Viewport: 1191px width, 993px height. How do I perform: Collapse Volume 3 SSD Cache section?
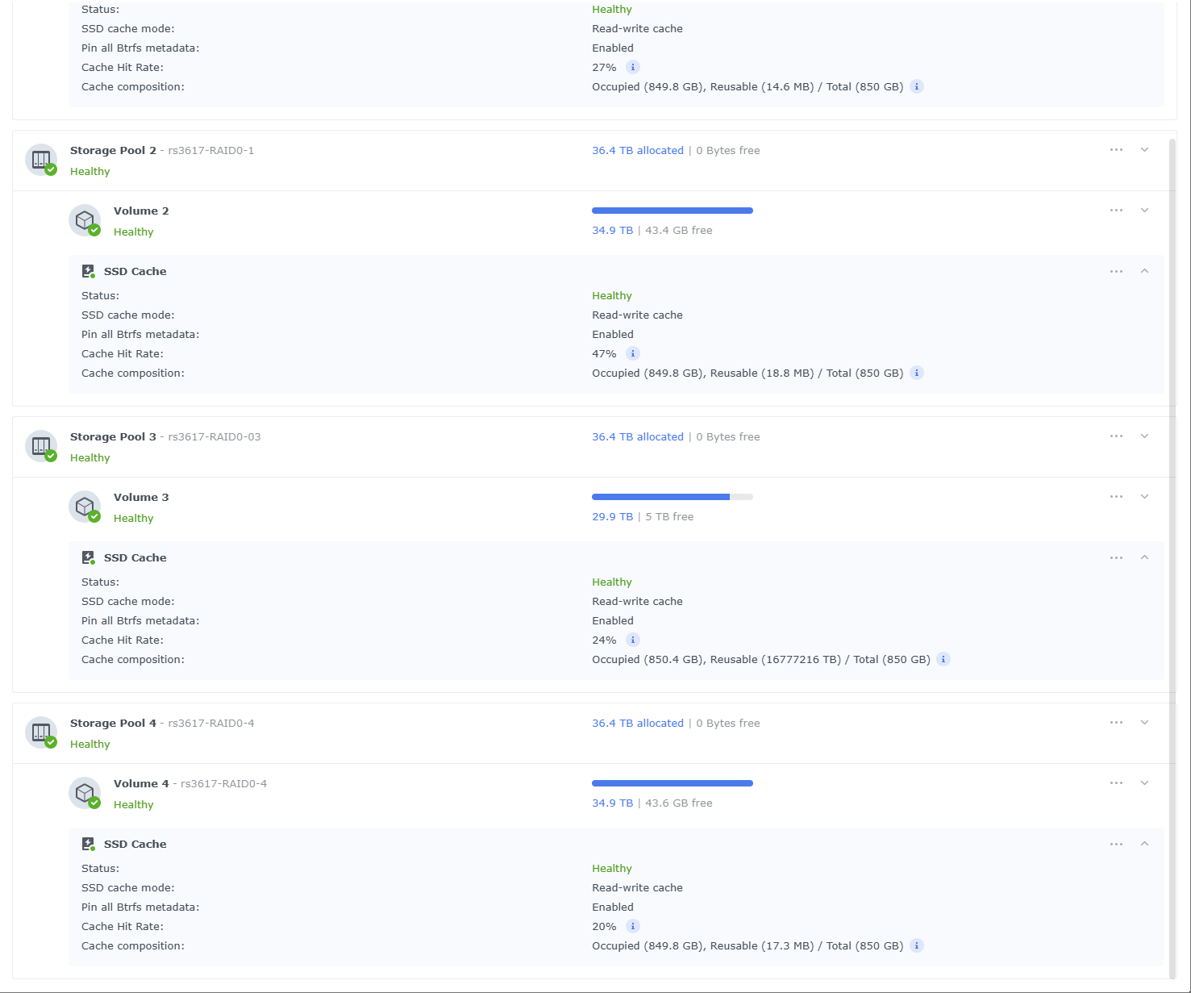(x=1144, y=557)
